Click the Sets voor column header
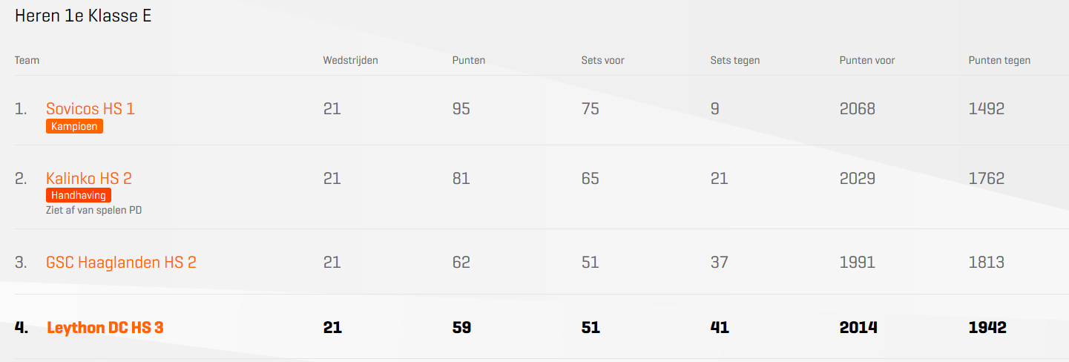This screenshot has height=362, width=1069. [x=602, y=60]
